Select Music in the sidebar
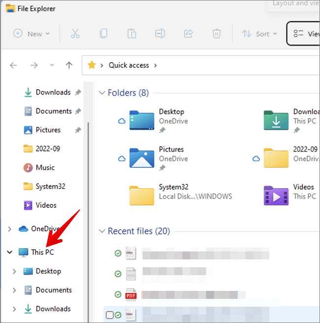 pos(45,168)
